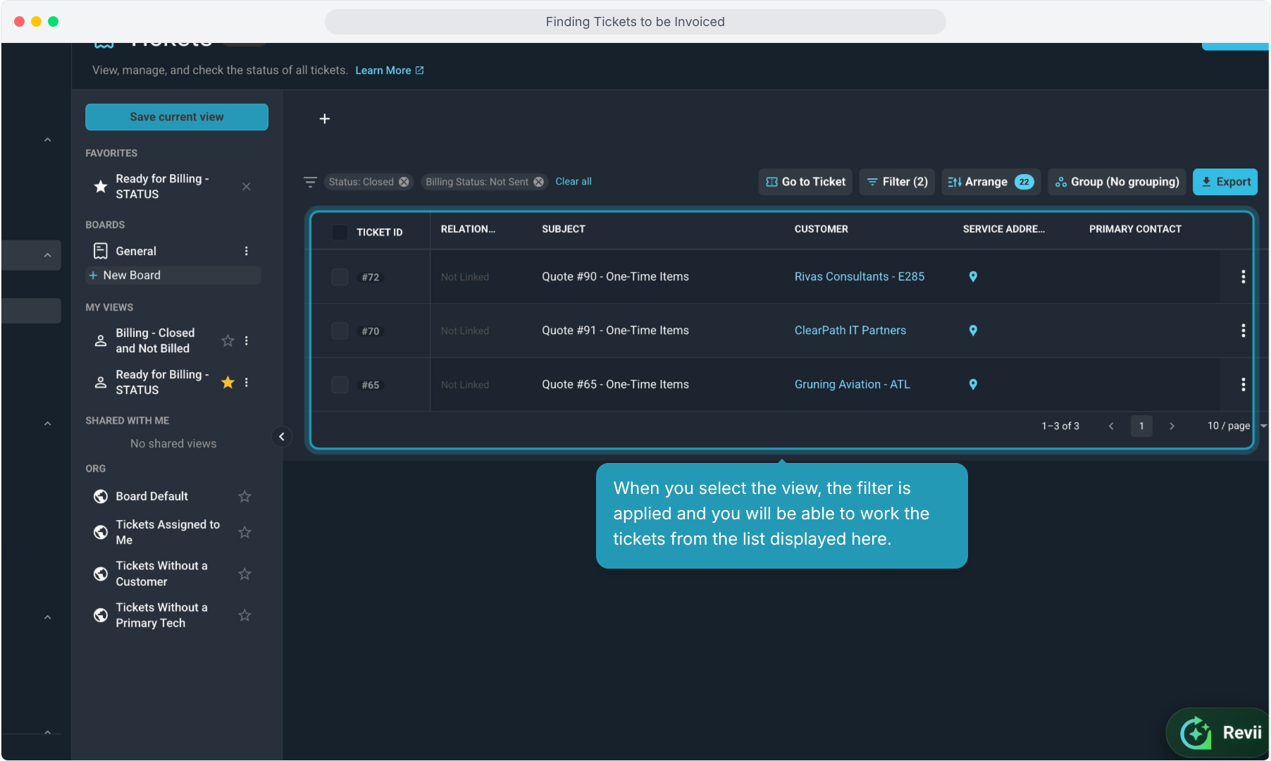The height and width of the screenshot is (761, 1271).
Task: Open the Learn More link
Action: point(390,70)
